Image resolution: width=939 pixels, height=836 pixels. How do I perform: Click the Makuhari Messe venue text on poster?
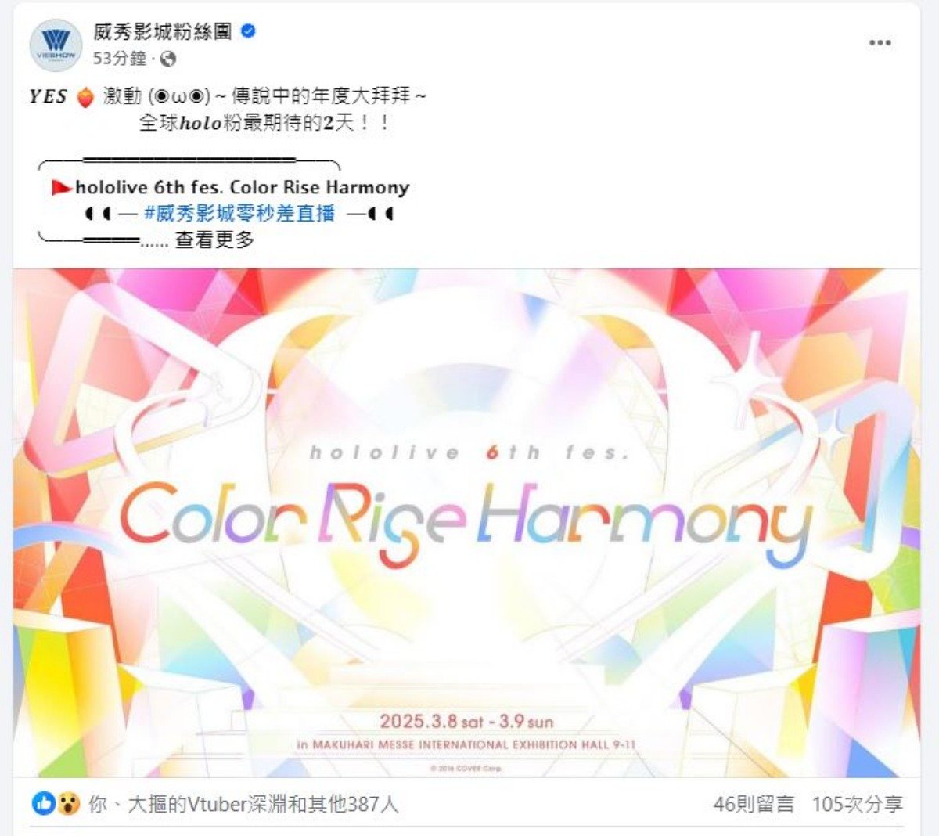pos(466,744)
